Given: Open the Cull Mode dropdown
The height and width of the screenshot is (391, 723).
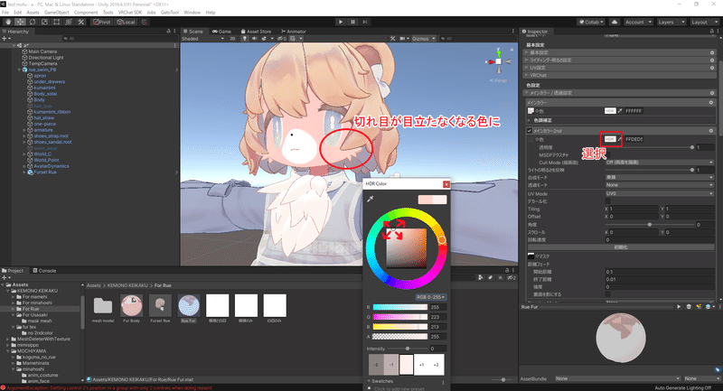Looking at the screenshot, I should click(x=660, y=163).
